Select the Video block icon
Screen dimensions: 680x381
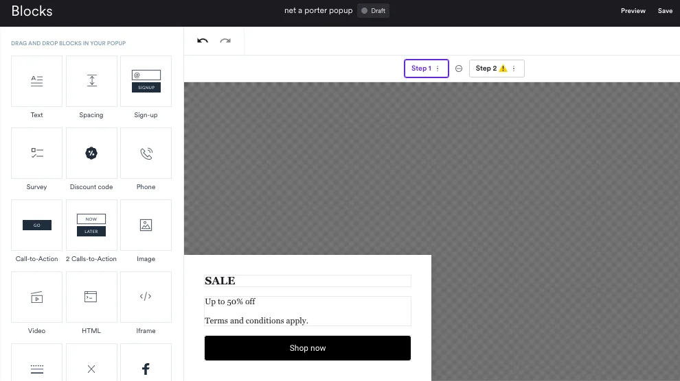click(37, 297)
